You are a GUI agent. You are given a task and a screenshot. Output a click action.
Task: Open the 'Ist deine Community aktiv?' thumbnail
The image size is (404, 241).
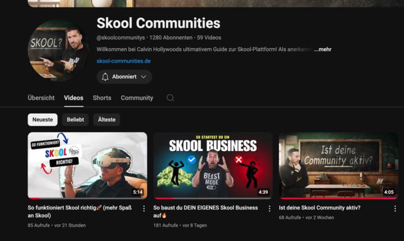coord(338,165)
